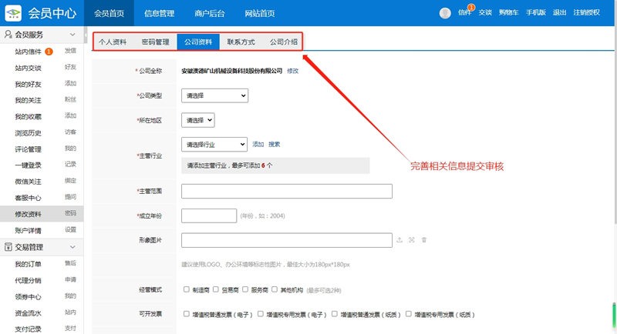
Task: Switch to the 联系方式 tab
Action: pos(241,42)
